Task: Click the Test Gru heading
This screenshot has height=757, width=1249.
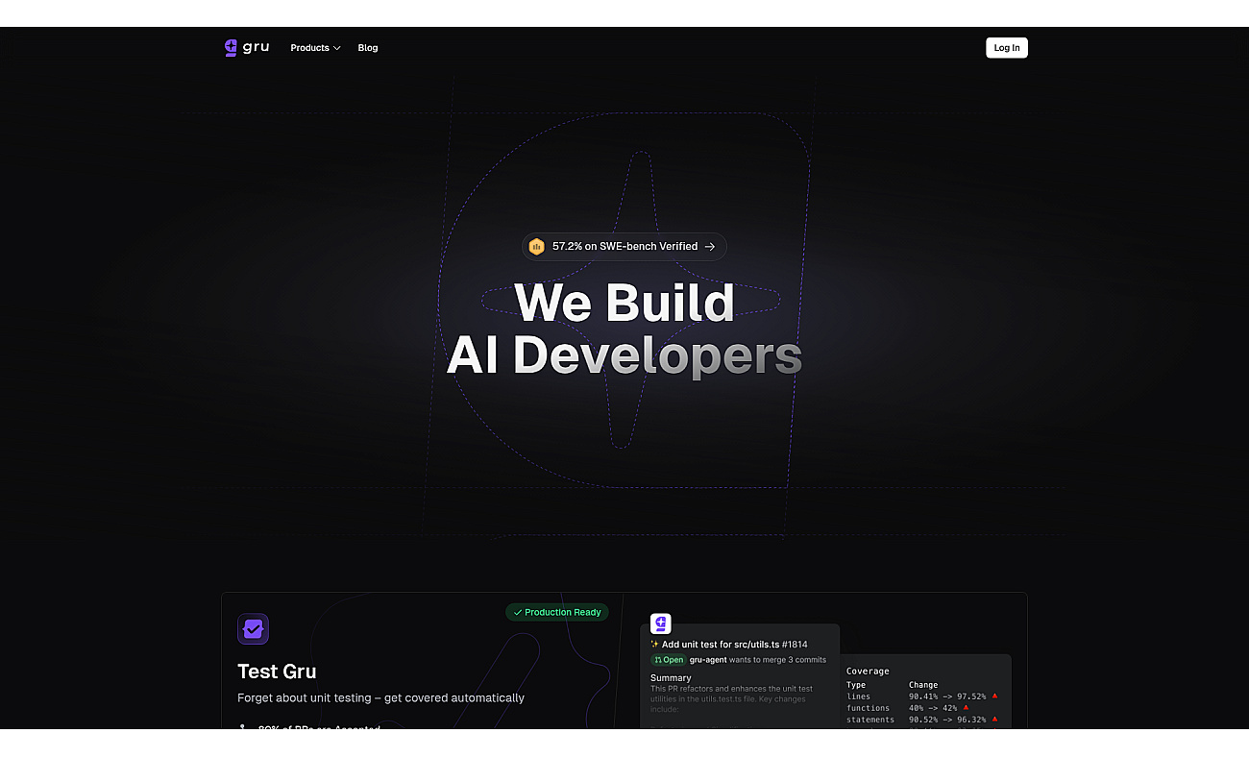Action: pyautogui.click(x=277, y=672)
